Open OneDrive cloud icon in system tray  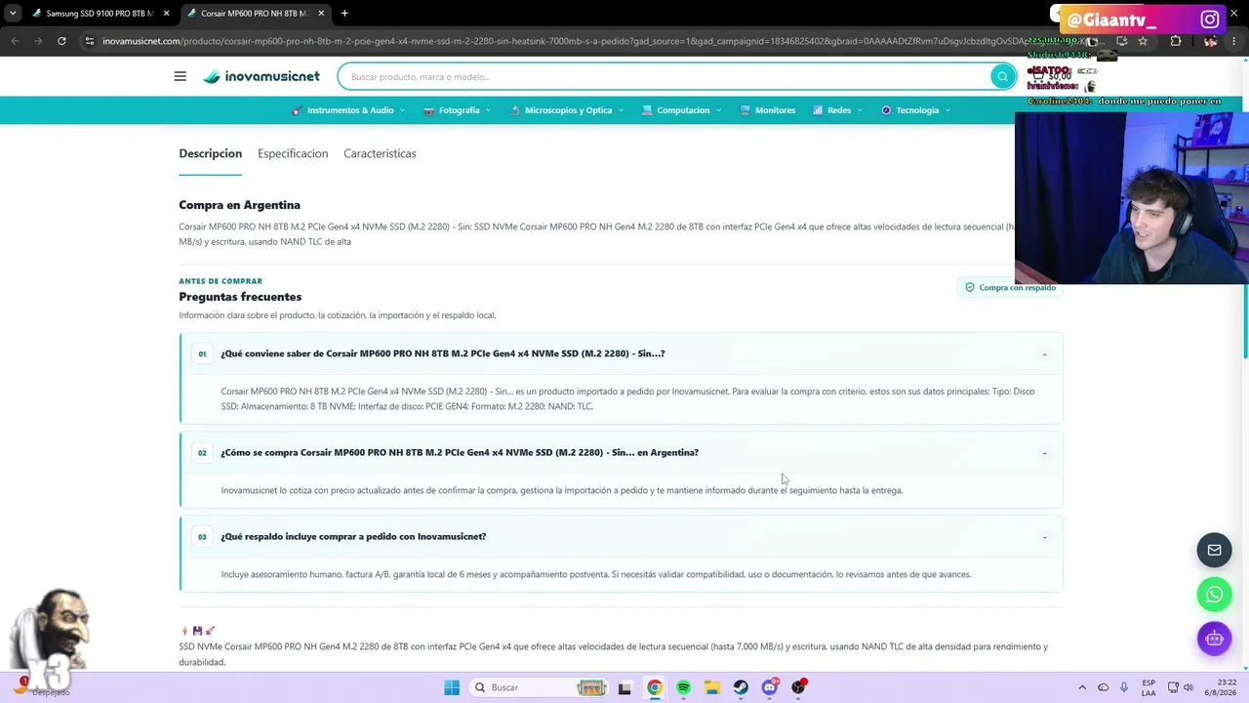1103,687
